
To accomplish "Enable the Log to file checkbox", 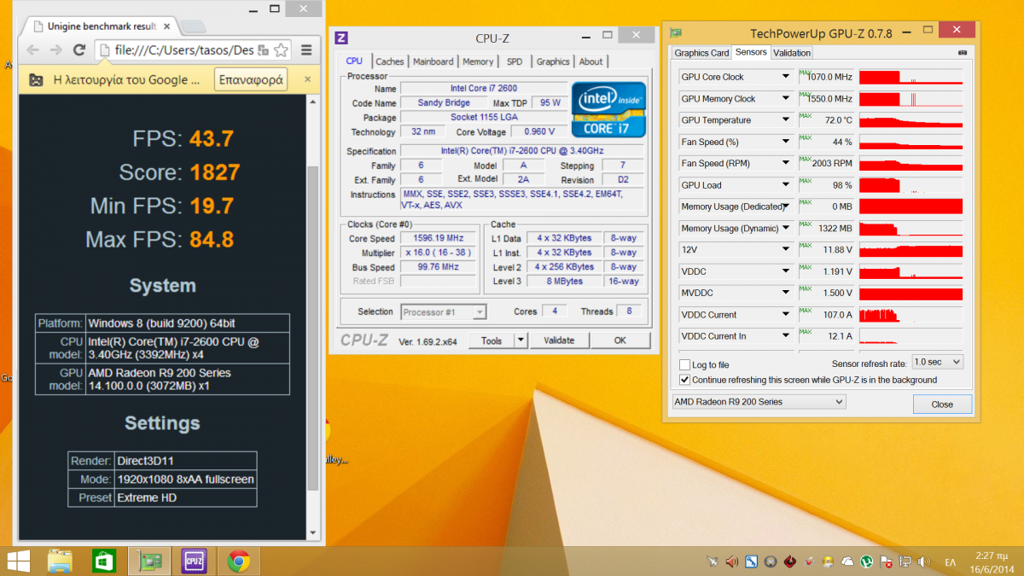I will 684,365.
